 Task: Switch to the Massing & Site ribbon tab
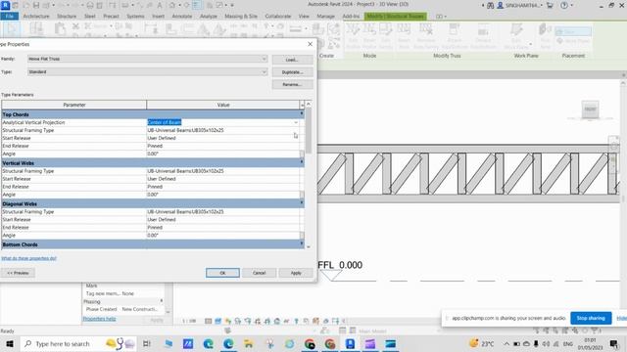(241, 17)
